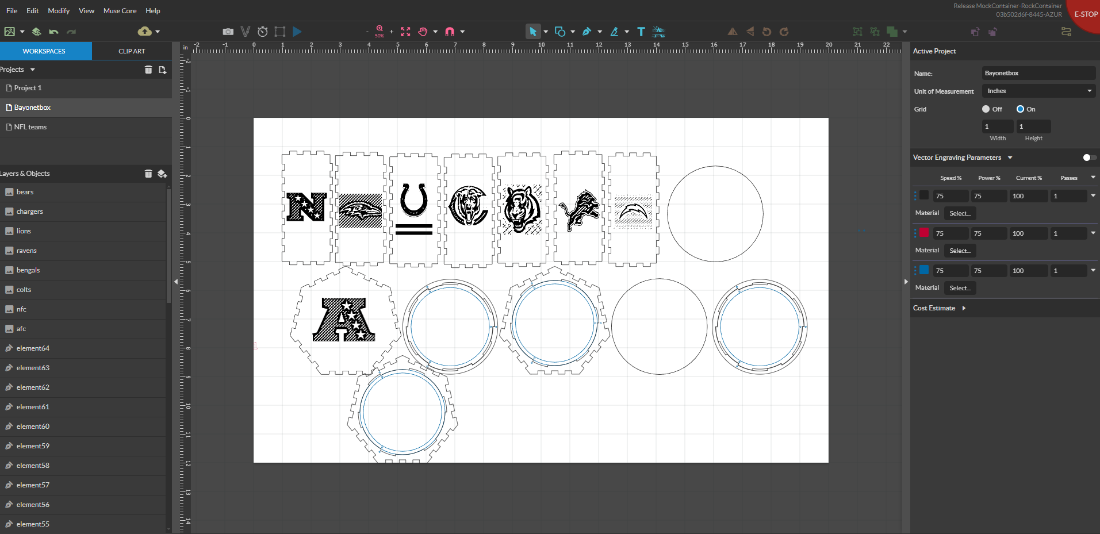
Task: Delete project using Projects trash icon
Action: (x=148, y=70)
